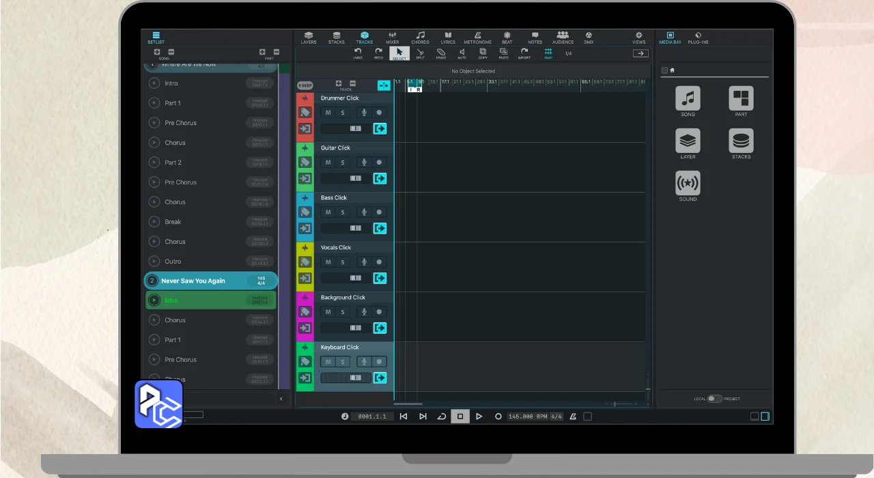The width and height of the screenshot is (874, 478).
Task: Click the Import icon in the toolbar
Action: tap(524, 53)
